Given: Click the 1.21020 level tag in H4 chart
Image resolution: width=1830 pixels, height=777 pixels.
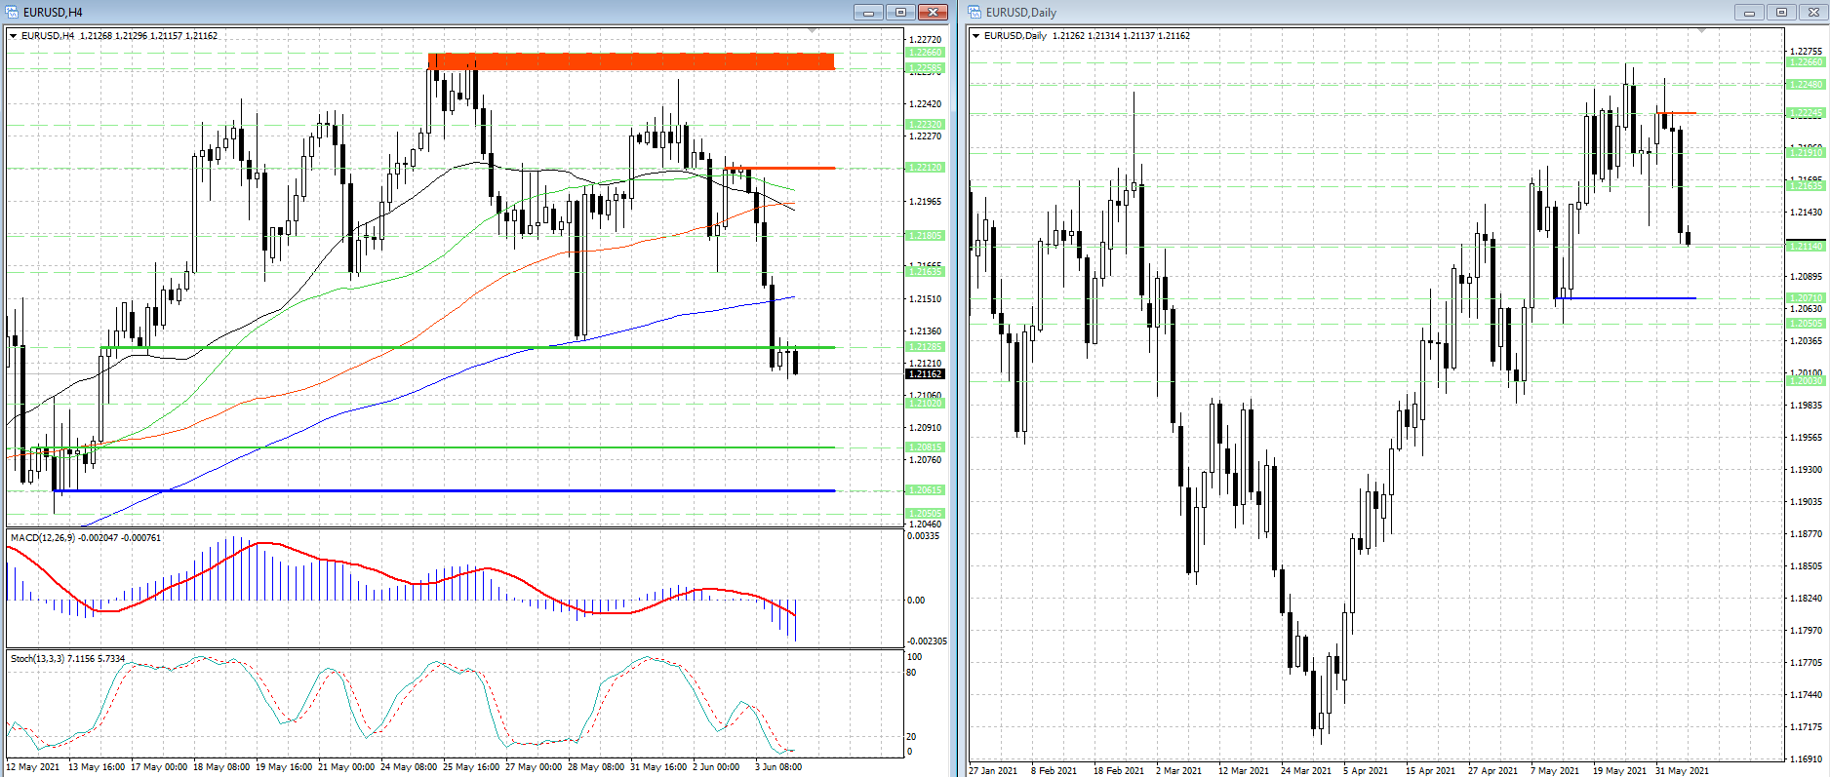Looking at the screenshot, I should click(925, 404).
